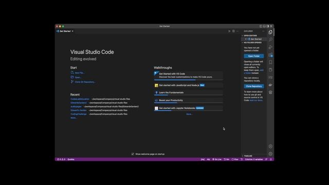Open Get Started with VS Code walkthrough

point(188,76)
